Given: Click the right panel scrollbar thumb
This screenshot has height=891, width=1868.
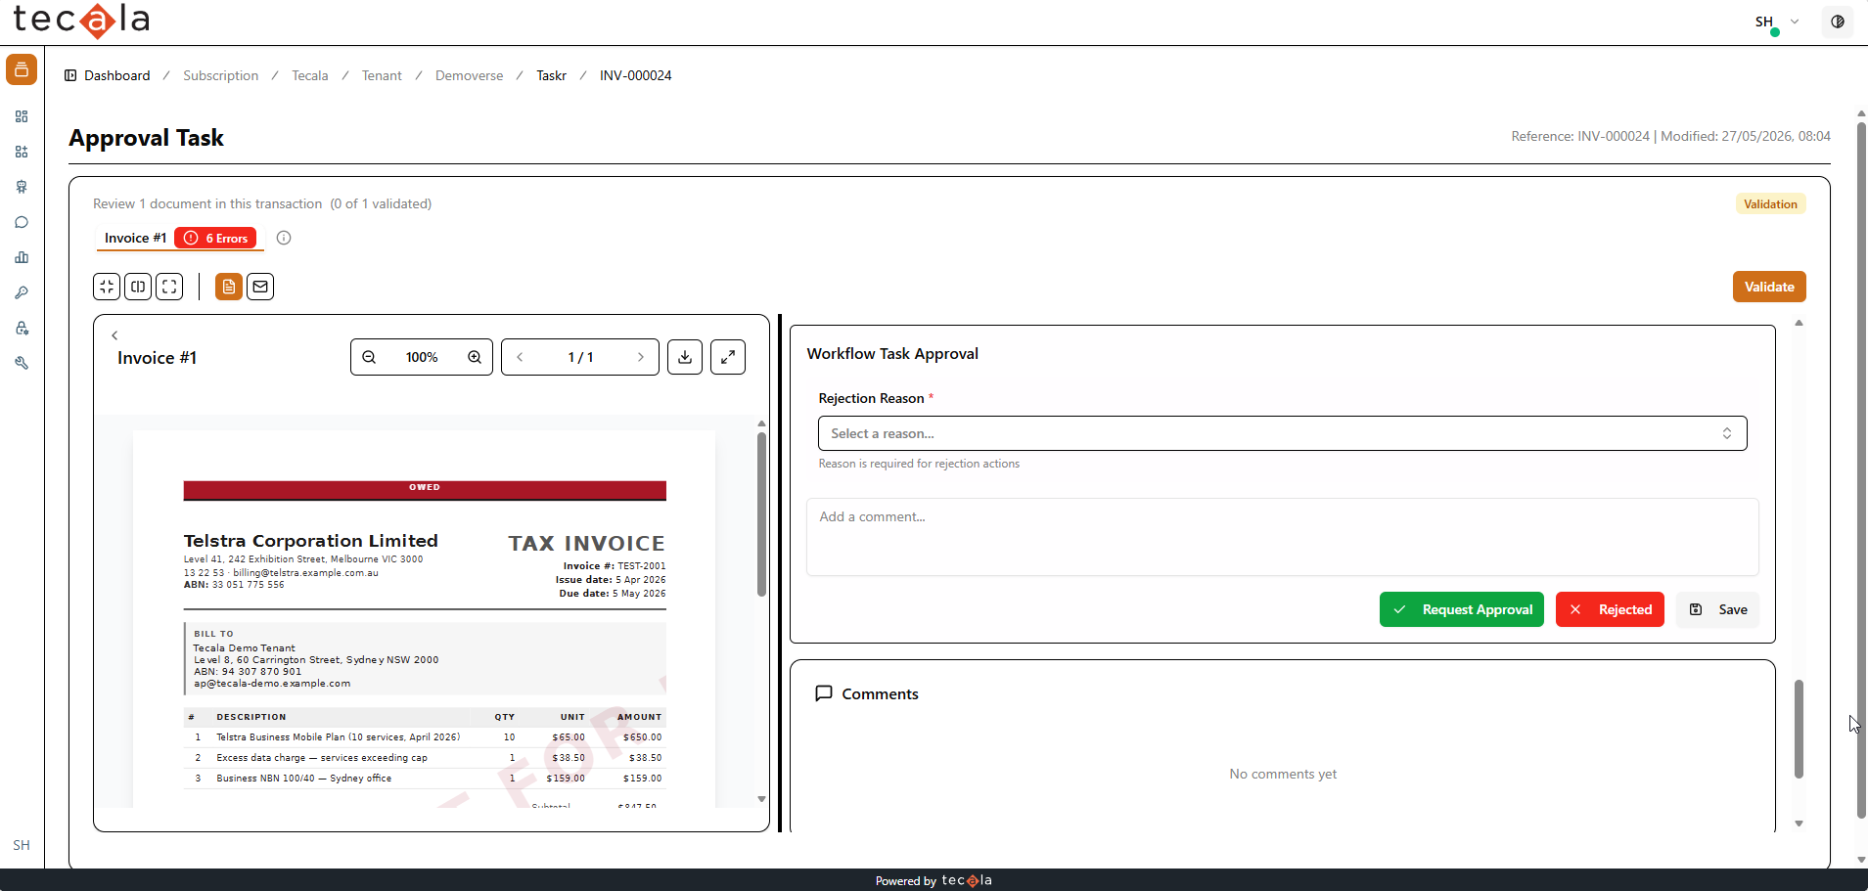Looking at the screenshot, I should click(x=1799, y=729).
